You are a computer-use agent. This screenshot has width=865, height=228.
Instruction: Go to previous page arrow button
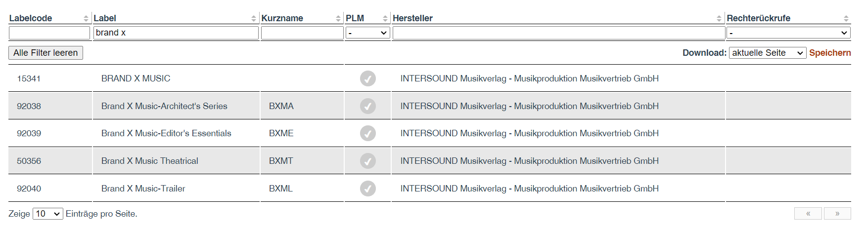808,214
